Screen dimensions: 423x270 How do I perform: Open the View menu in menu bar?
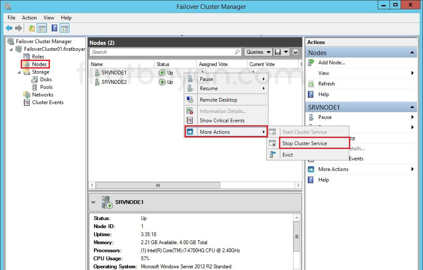[x=49, y=18]
